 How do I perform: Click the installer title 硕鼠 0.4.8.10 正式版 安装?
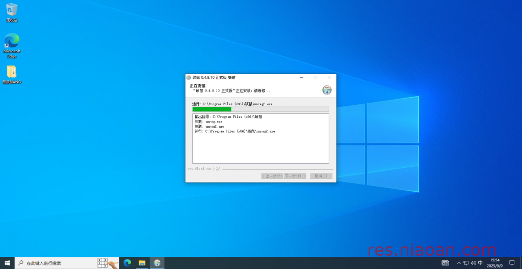(214, 77)
